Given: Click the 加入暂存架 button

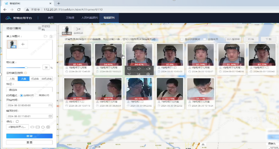Looking at the screenshot, I should click(x=233, y=39).
